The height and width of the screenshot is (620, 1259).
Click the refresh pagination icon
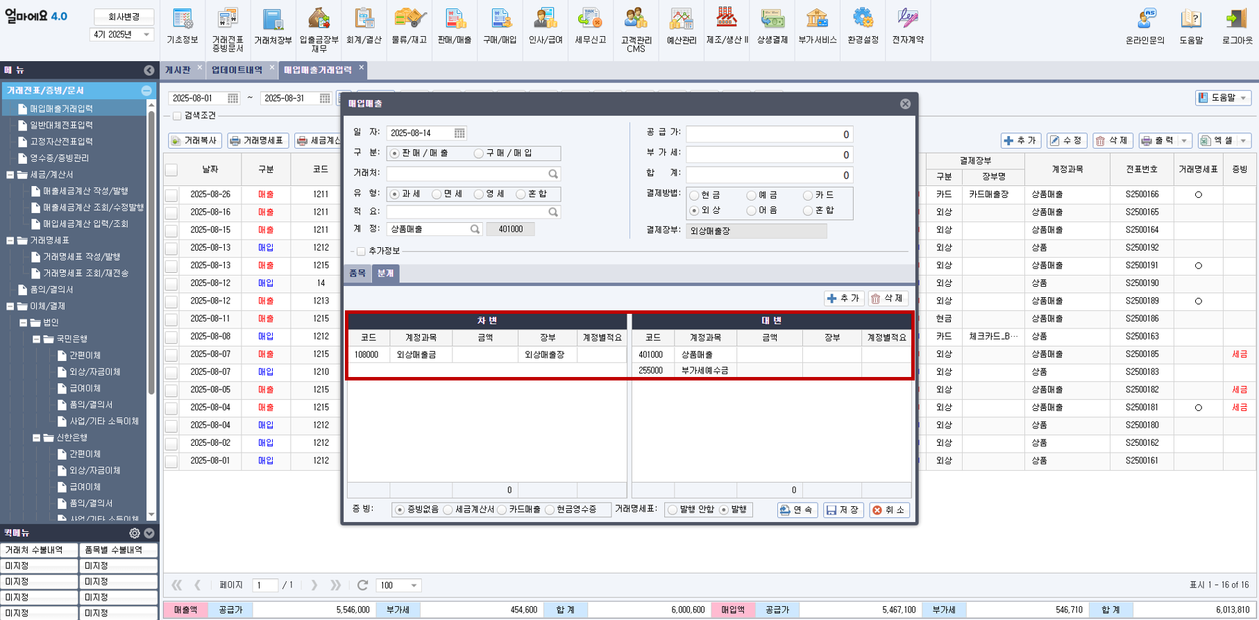coord(362,586)
